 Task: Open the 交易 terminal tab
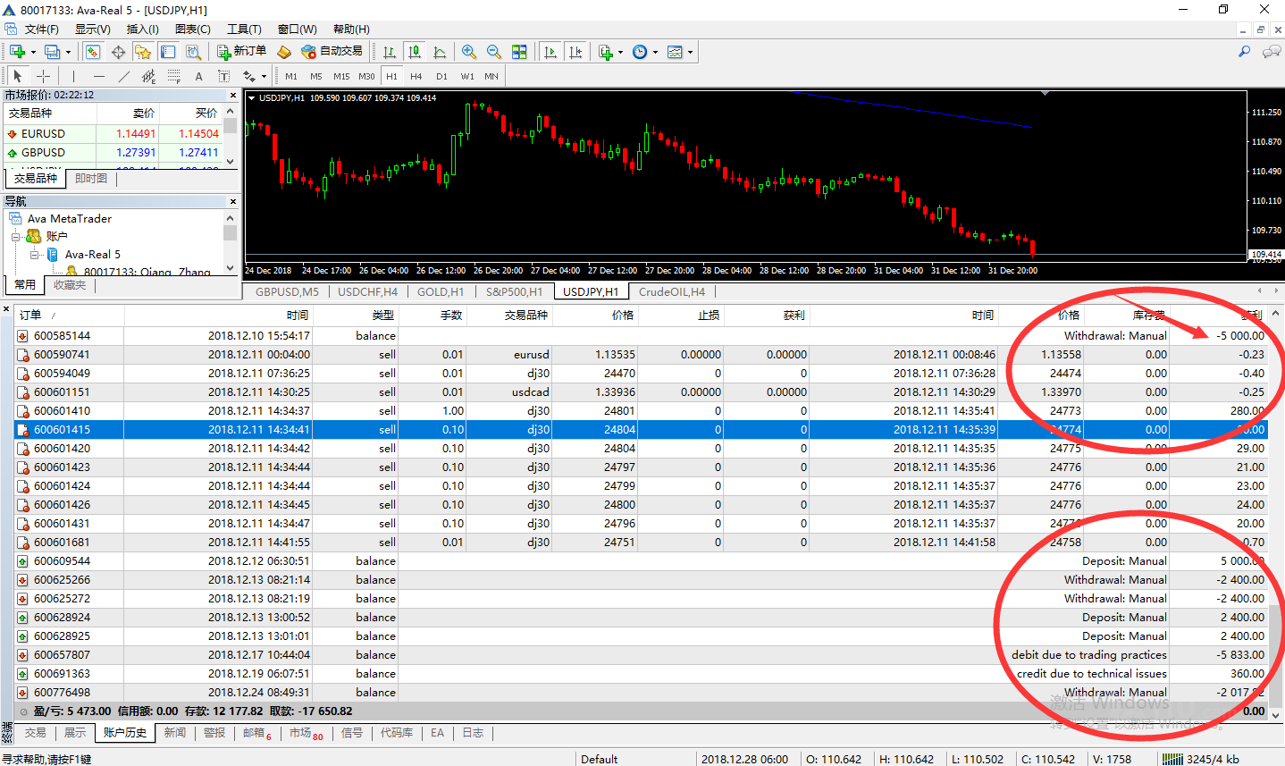(35, 733)
